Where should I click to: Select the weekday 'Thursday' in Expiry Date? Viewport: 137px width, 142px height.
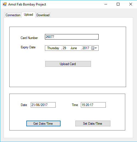(53, 48)
